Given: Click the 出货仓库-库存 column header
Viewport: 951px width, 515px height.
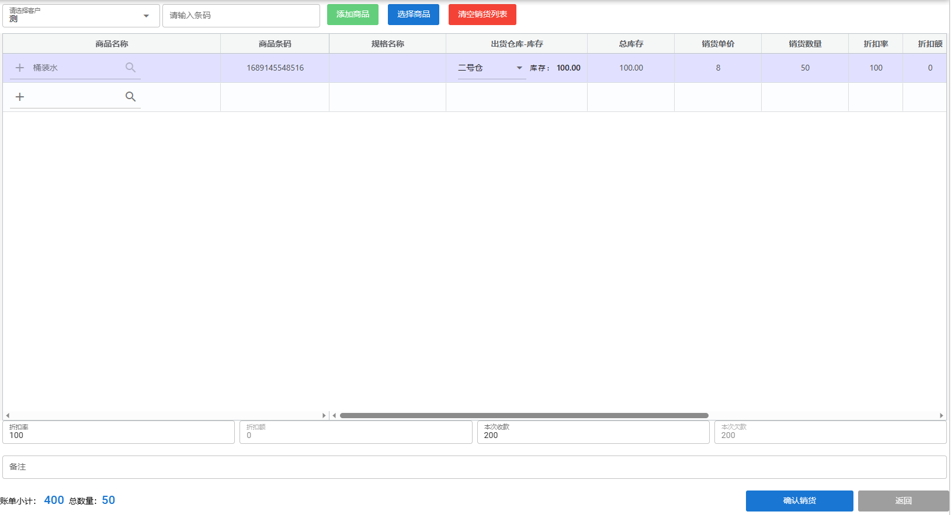Looking at the screenshot, I should (516, 44).
